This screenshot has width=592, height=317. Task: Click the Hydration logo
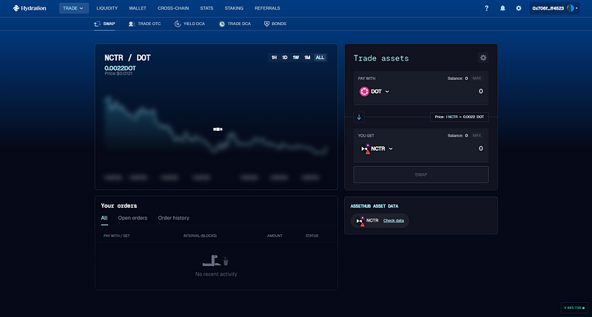pyautogui.click(x=30, y=8)
